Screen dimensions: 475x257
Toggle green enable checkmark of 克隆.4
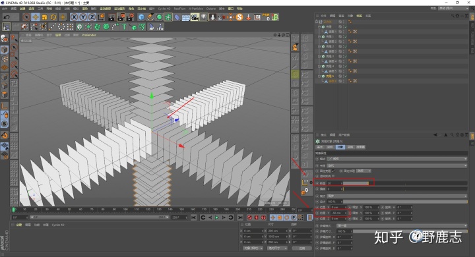346,67
